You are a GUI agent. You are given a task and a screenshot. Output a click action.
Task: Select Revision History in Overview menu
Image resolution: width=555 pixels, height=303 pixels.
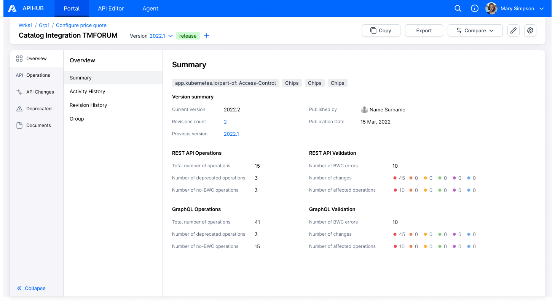point(113,105)
